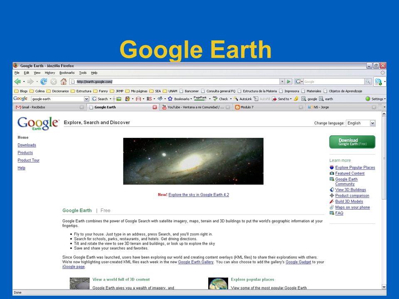Open green Settings on Google toolbar
Image resolution: width=399 pixels, height=299 pixels.
(x=374, y=99)
